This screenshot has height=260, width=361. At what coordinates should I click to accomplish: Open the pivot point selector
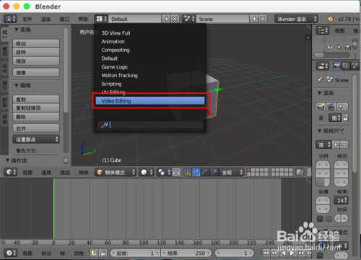[164, 172]
